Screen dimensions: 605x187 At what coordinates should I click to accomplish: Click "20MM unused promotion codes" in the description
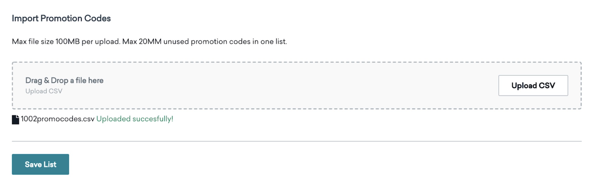[194, 42]
